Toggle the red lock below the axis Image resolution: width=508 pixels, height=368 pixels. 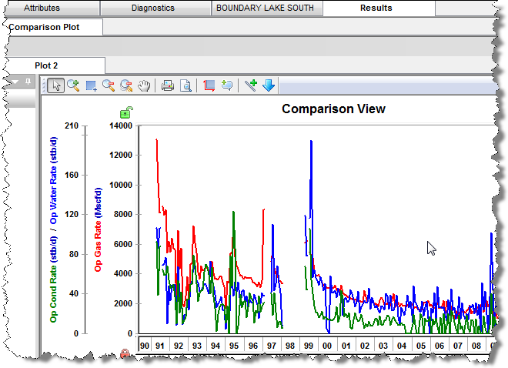125,353
